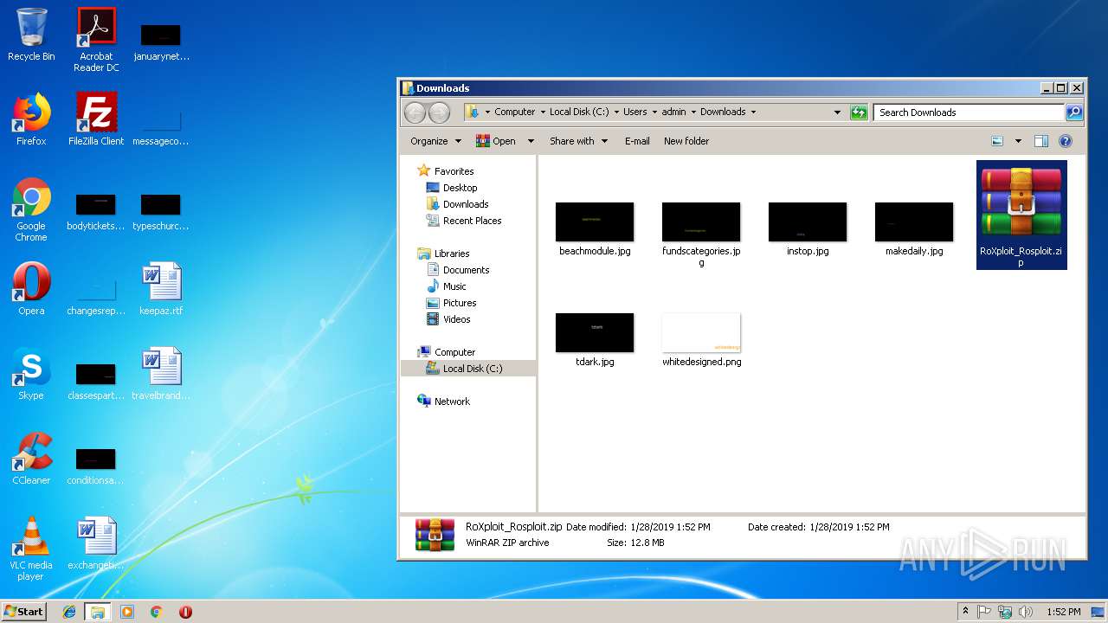1108x623 pixels.
Task: Click the Explorer forward arrow button
Action: pos(440,112)
